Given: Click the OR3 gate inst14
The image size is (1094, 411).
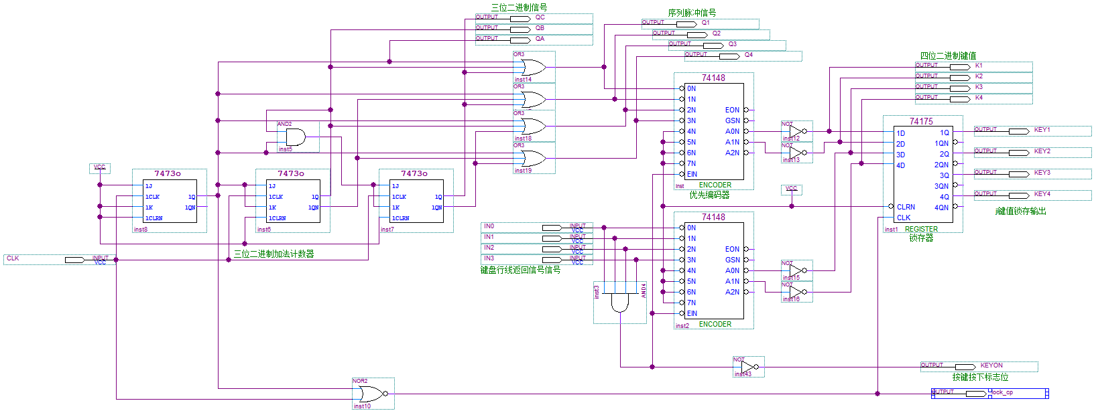Looking at the screenshot, I should coord(532,67).
